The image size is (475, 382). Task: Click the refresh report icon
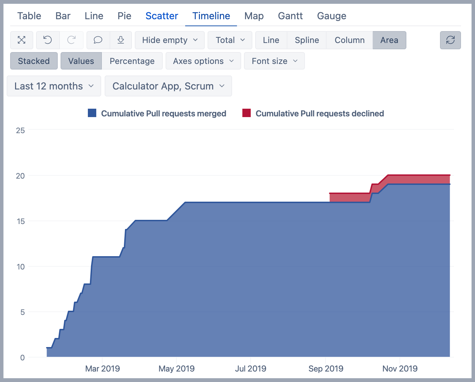click(450, 40)
